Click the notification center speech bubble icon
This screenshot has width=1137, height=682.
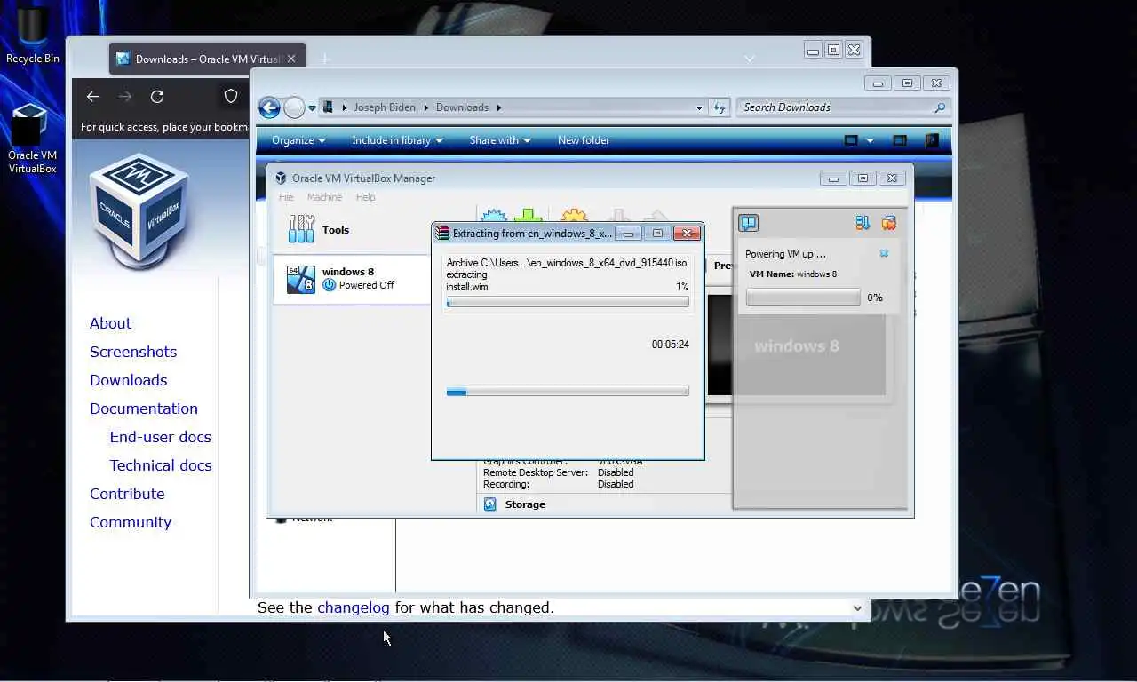coord(748,223)
